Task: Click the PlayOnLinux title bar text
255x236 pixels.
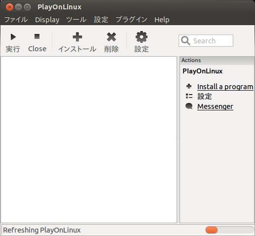Action: tap(59, 7)
